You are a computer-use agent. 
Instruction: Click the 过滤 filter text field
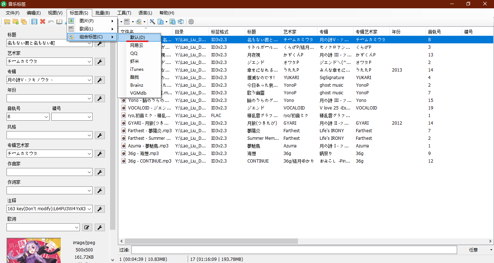[x=294, y=250]
